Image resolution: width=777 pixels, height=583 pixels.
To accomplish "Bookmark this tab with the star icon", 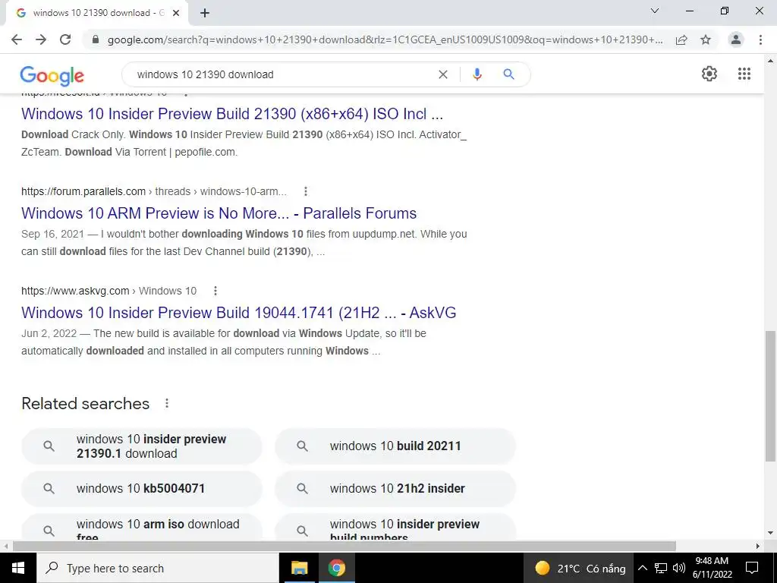I will 706,39.
